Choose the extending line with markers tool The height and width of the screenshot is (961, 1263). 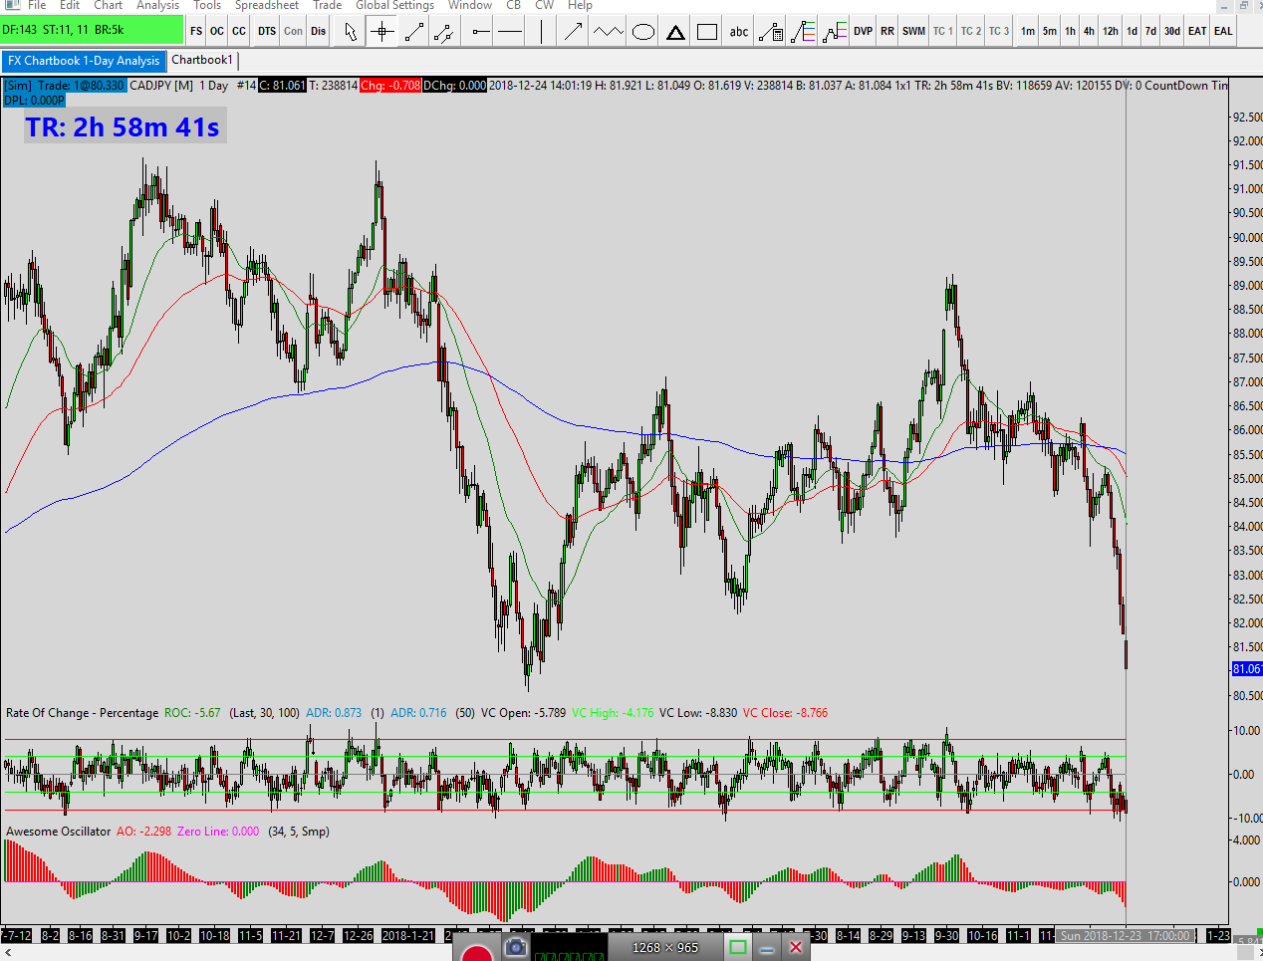click(444, 32)
